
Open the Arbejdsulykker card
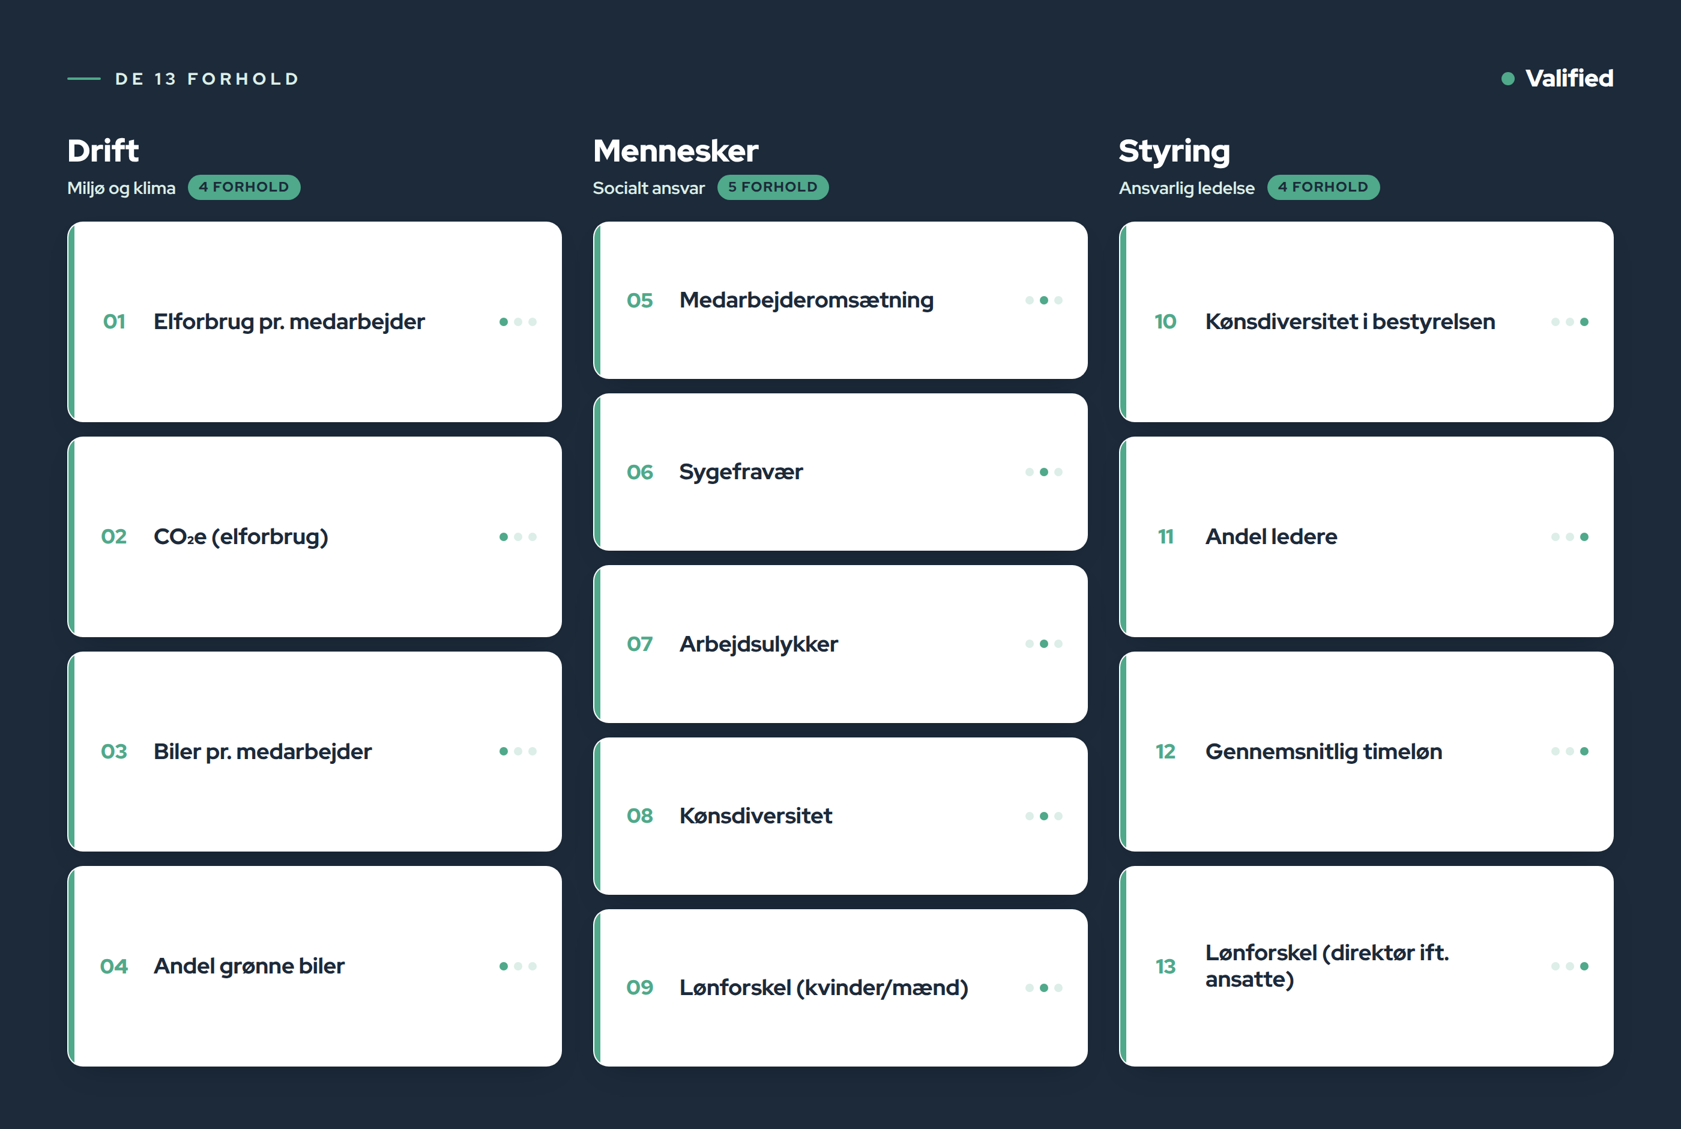pyautogui.click(x=840, y=644)
